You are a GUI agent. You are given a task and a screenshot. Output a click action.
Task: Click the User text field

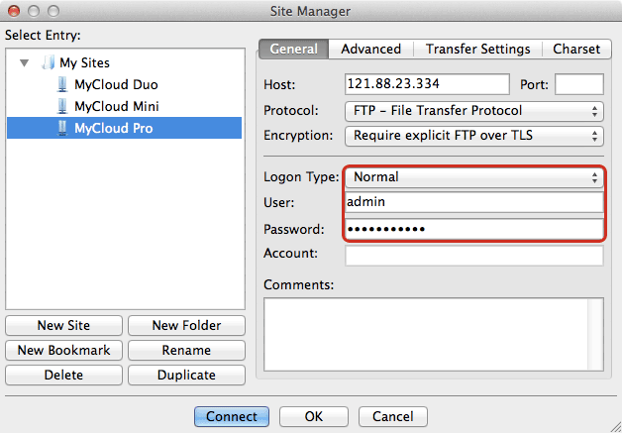pyautogui.click(x=473, y=202)
